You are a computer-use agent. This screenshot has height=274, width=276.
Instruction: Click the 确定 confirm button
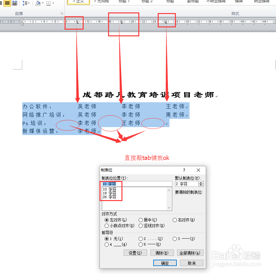tap(166, 263)
